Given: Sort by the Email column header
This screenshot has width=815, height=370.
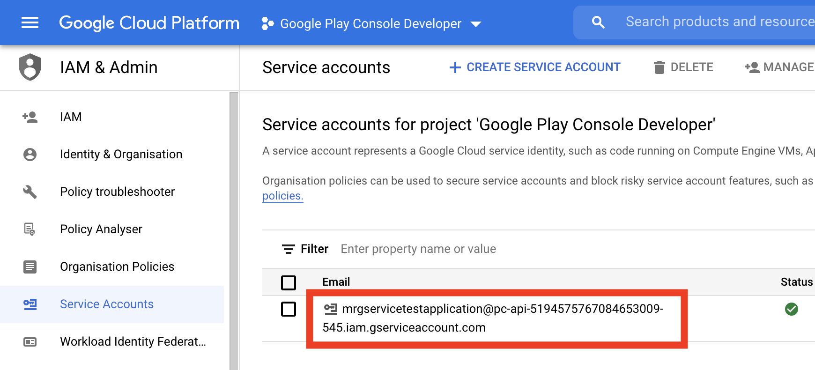Looking at the screenshot, I should tap(336, 282).
